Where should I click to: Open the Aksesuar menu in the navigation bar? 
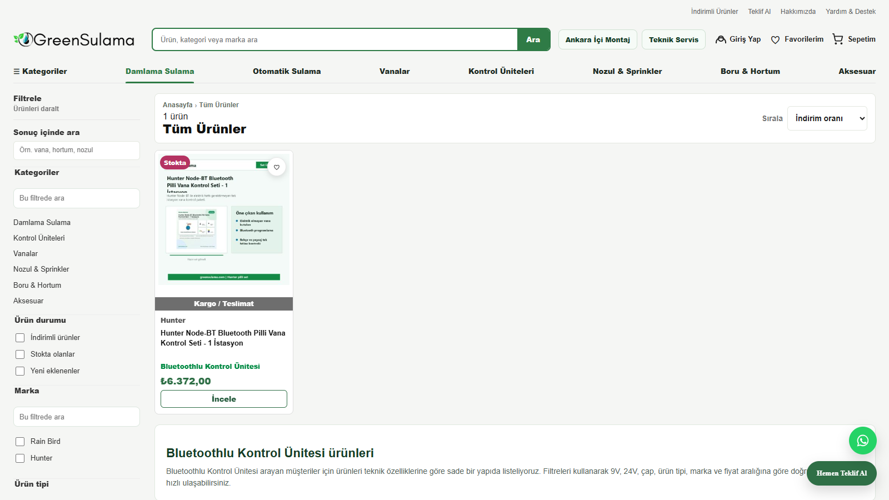tap(857, 71)
